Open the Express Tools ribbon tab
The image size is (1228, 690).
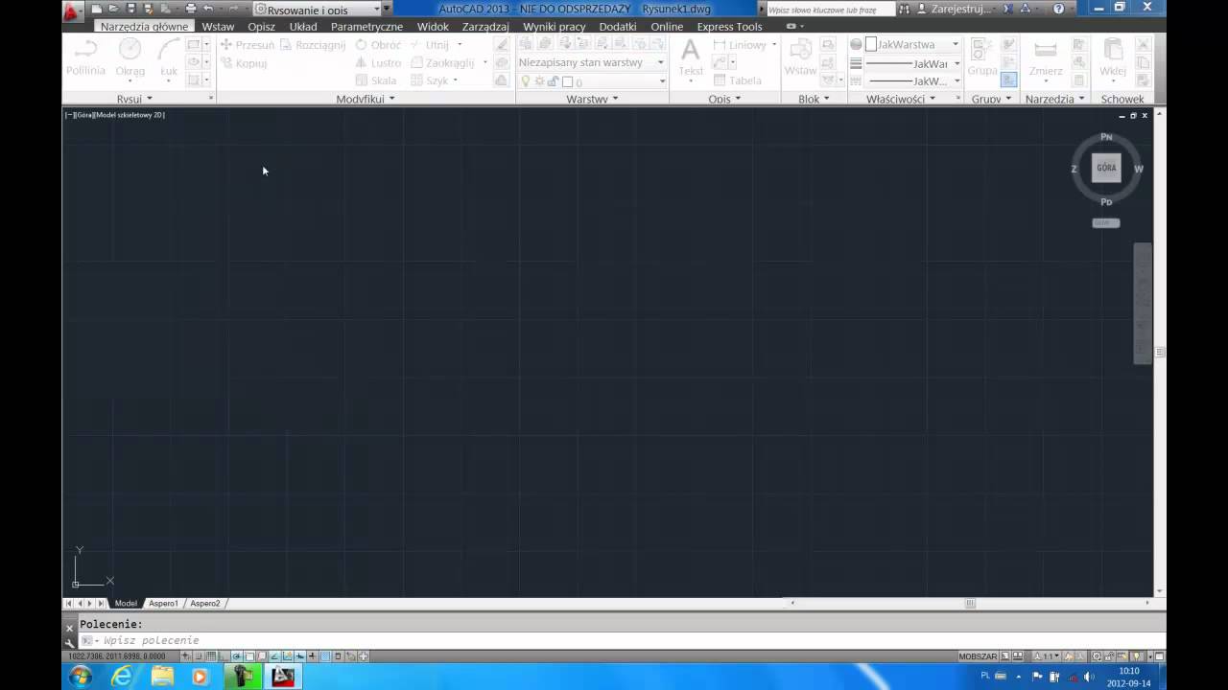coord(729,27)
